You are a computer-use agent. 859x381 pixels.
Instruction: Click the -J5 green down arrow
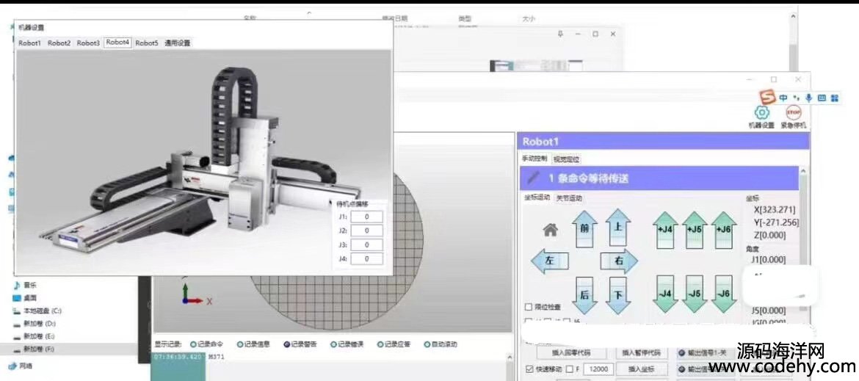click(695, 294)
